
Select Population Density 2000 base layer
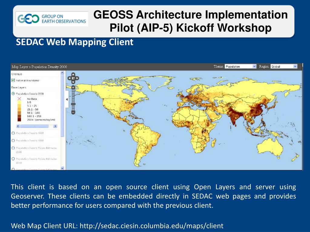(13, 94)
